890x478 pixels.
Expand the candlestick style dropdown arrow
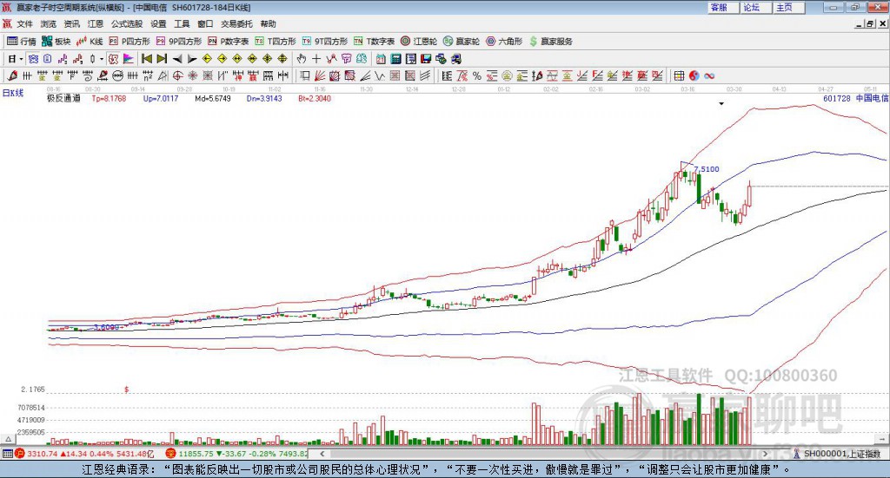102,59
